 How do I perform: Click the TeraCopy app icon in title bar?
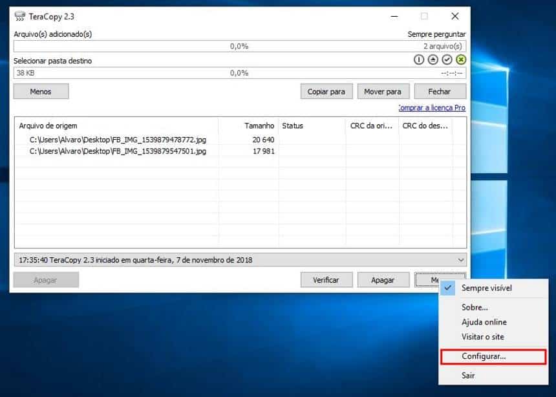pos(20,16)
